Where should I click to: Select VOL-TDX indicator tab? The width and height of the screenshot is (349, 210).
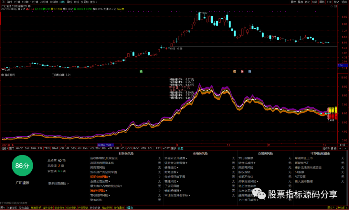pos(95,148)
